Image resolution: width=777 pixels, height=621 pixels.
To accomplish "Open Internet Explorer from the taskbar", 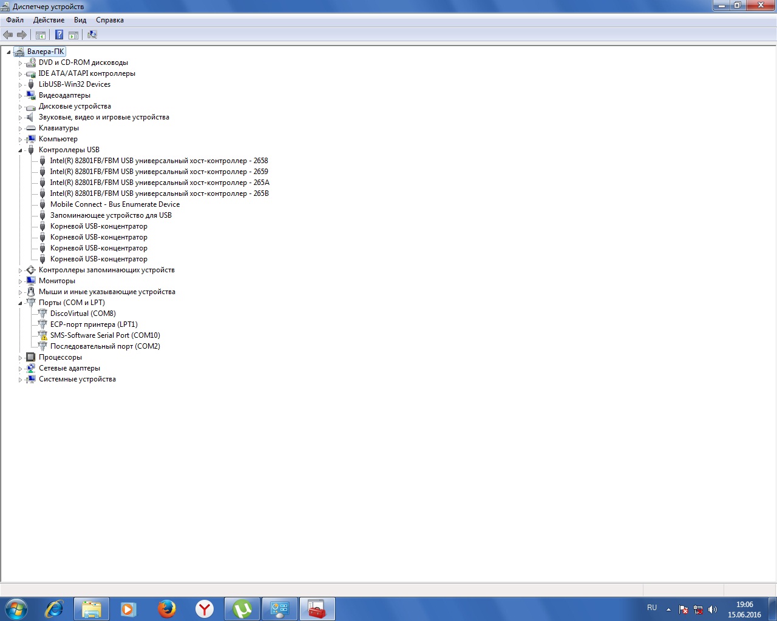I will (55, 609).
